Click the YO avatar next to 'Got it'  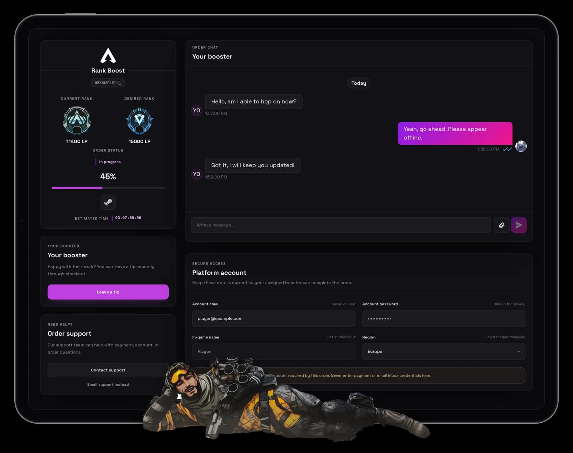tap(197, 174)
